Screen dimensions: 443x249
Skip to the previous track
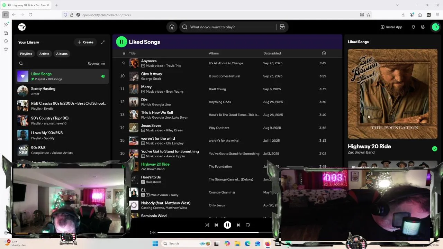click(x=216, y=225)
